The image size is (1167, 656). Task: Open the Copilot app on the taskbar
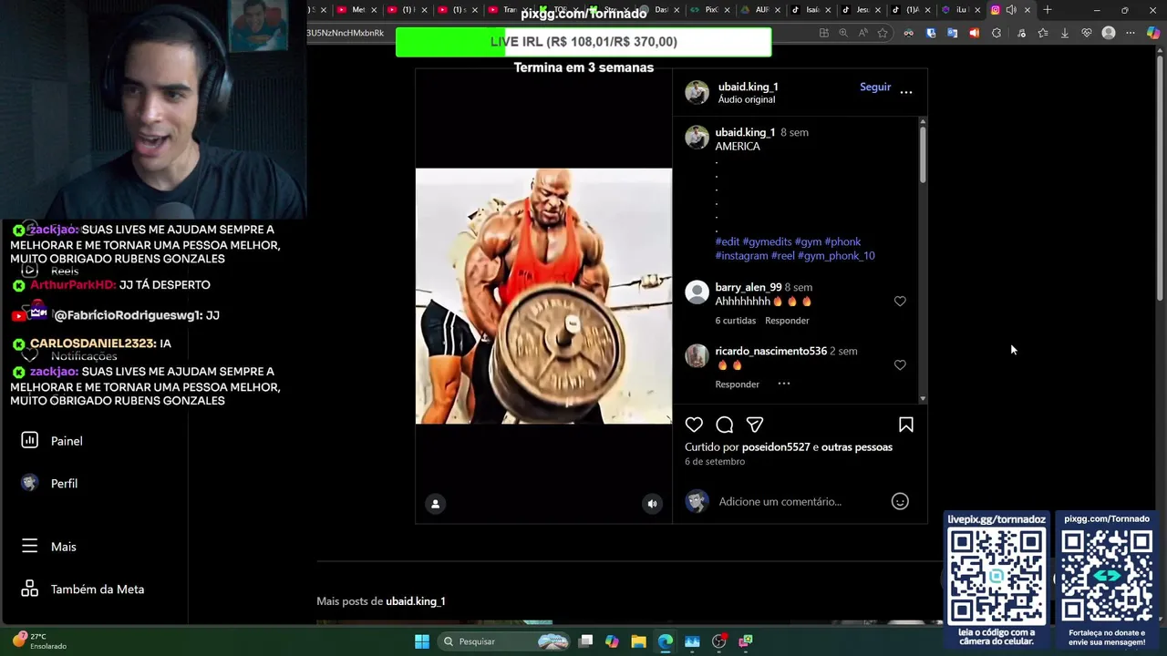point(612,641)
